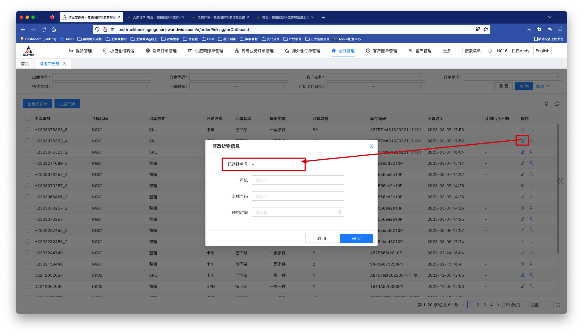The width and height of the screenshot is (583, 335).
Task: Open calendar icon in 预约时间 field
Action: pyautogui.click(x=339, y=212)
